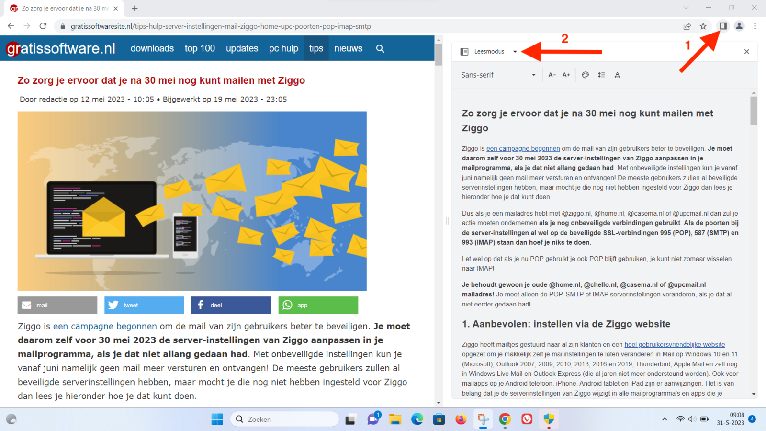Open the Chrome three-dot menu

tap(755, 26)
